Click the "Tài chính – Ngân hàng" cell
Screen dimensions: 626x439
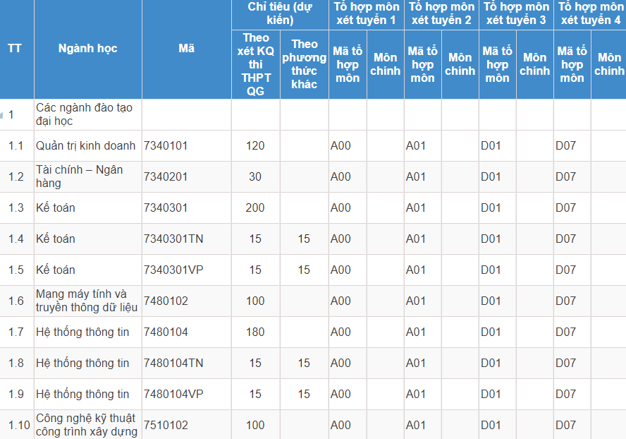click(80, 176)
